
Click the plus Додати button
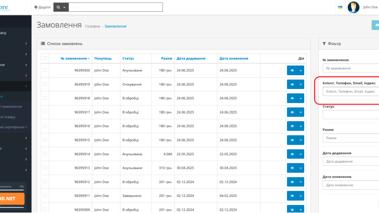point(42,7)
